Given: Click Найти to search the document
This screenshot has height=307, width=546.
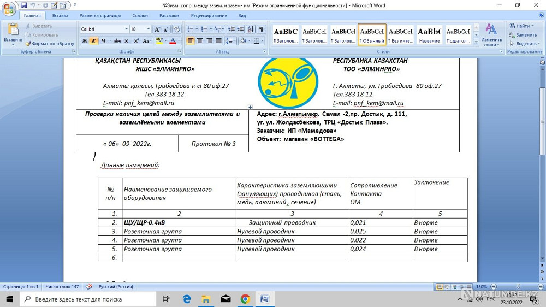Looking at the screenshot, I should pyautogui.click(x=521, y=26).
